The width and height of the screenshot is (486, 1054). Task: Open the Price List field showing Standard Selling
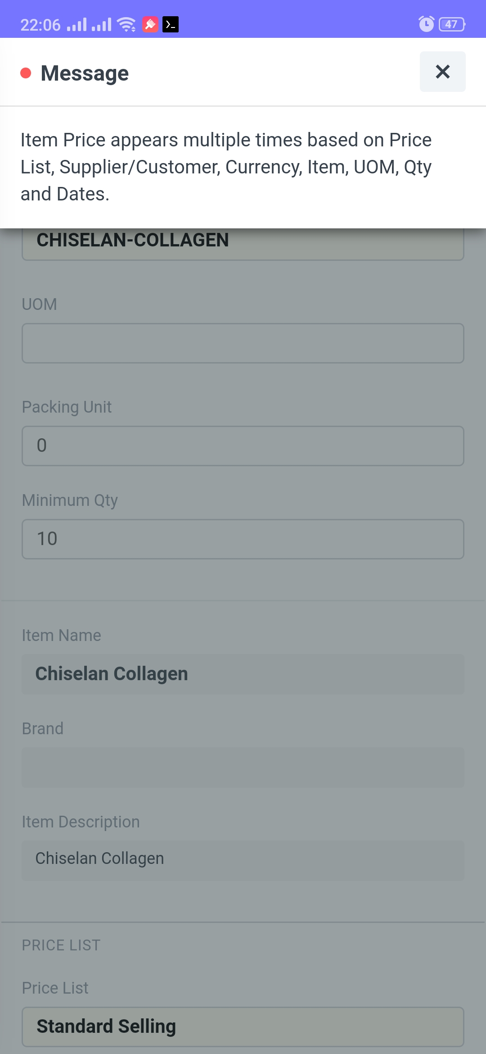(x=243, y=1027)
